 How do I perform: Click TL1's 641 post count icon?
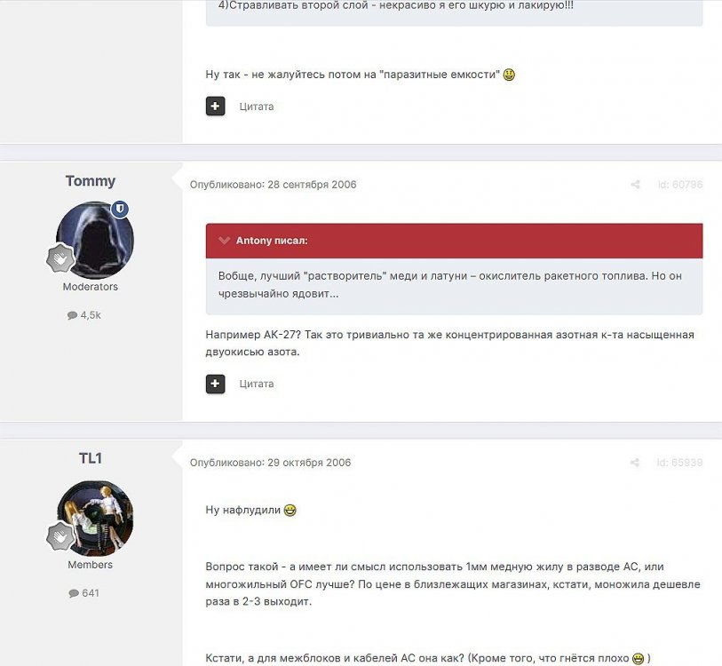(74, 593)
